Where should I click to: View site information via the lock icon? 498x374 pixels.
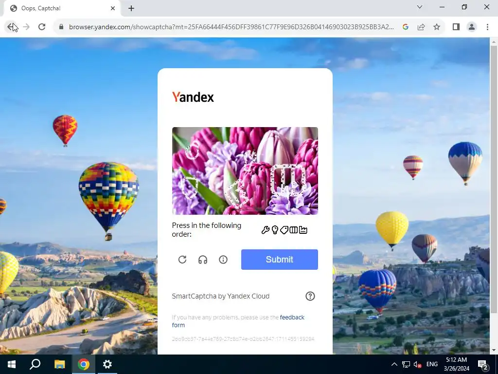pyautogui.click(x=61, y=27)
